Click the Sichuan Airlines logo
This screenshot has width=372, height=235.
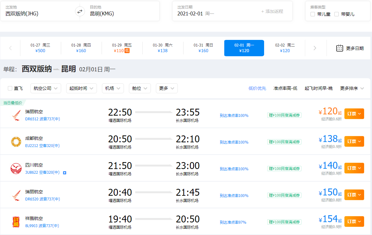(16, 168)
